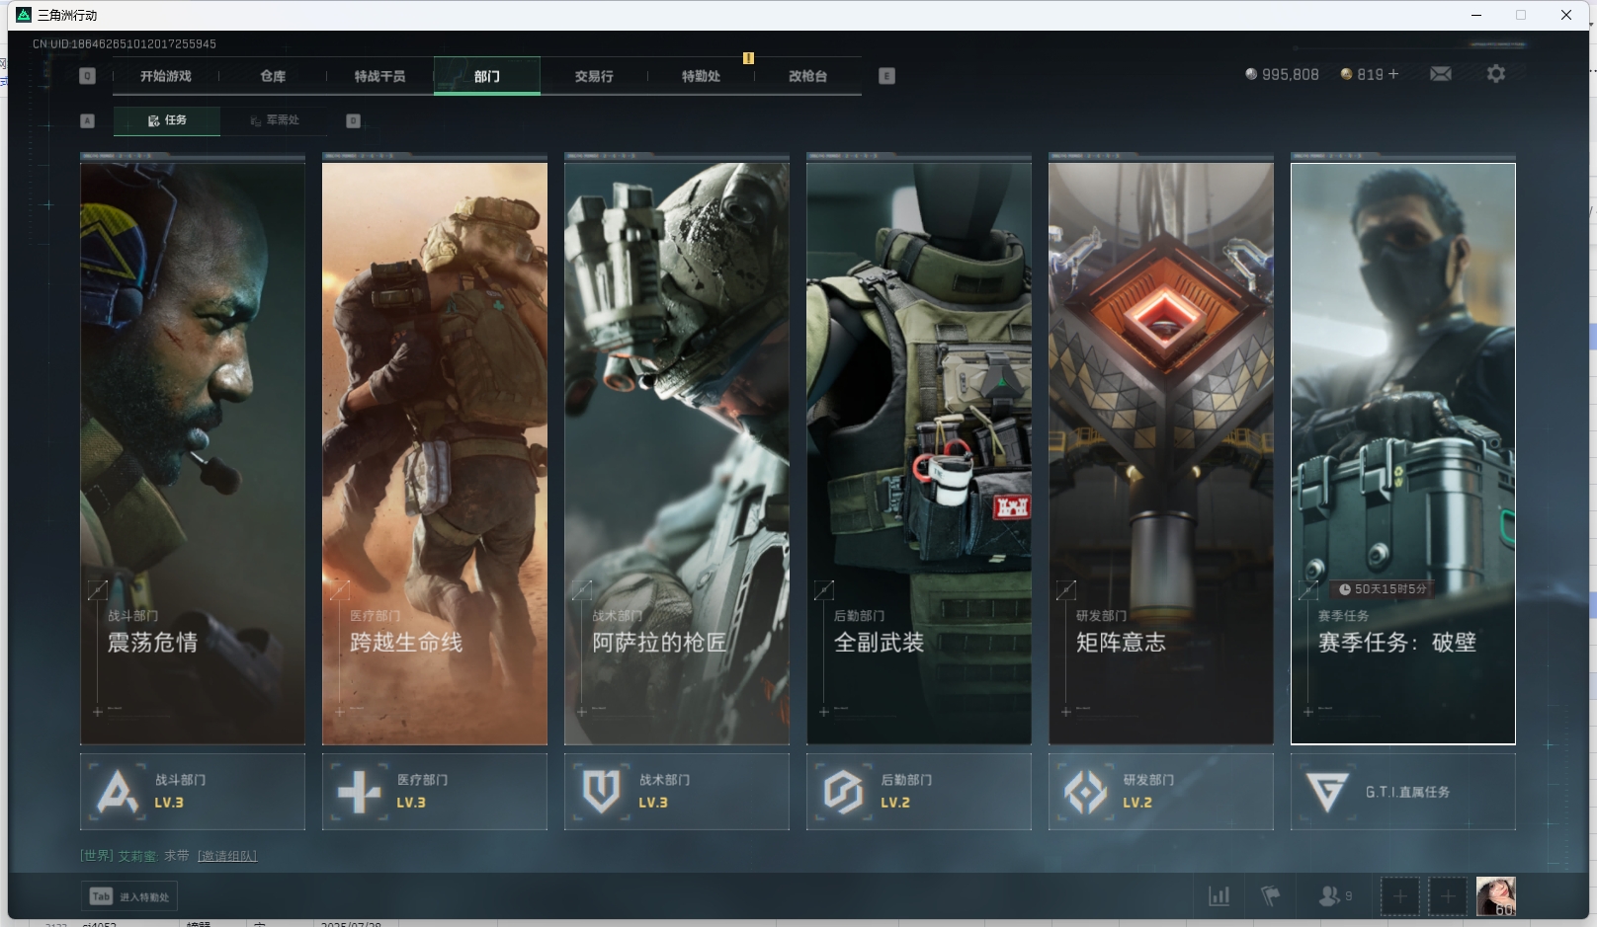Click the 战斗部门 A-shaped emblem icon

pos(118,792)
